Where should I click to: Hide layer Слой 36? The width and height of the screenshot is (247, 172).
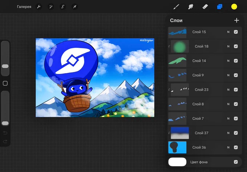point(236,147)
